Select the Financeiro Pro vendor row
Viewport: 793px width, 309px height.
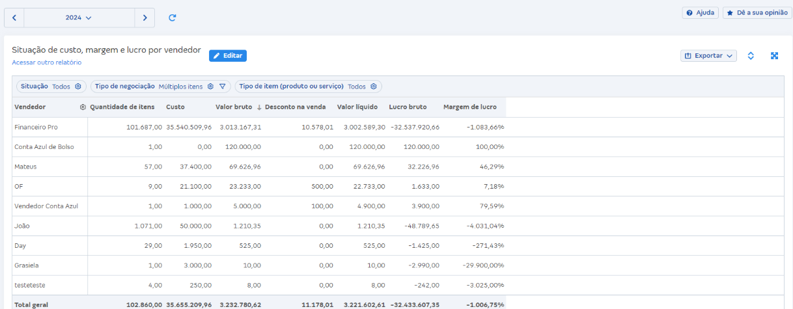pyautogui.click(x=36, y=128)
